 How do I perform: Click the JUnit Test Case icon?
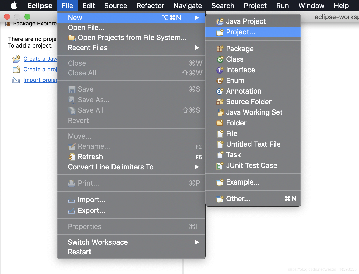click(220, 166)
